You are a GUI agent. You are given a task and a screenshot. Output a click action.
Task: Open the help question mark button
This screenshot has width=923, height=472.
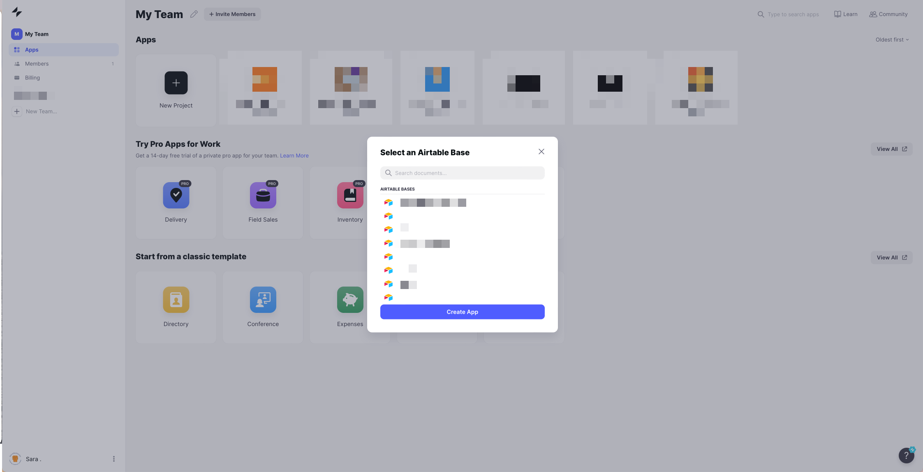point(906,456)
